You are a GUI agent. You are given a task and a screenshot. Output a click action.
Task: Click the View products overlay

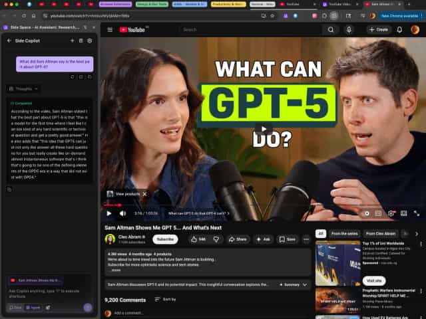(124, 194)
